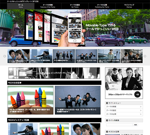Open テーマの公開 via its chevron

coord(141,114)
